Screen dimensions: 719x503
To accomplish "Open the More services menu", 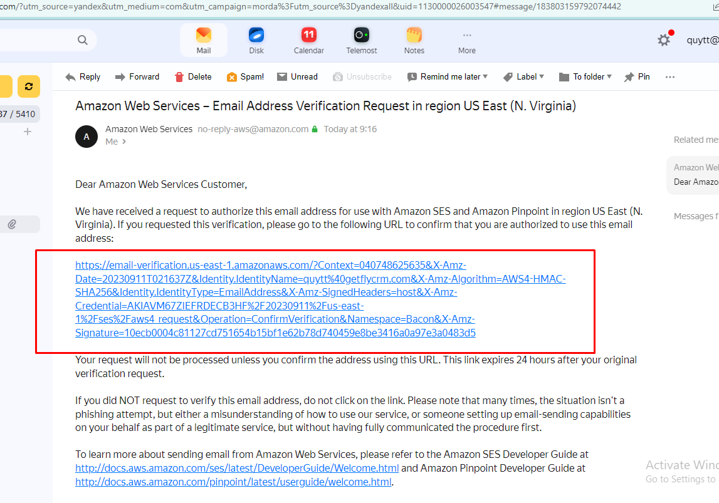I will (466, 40).
